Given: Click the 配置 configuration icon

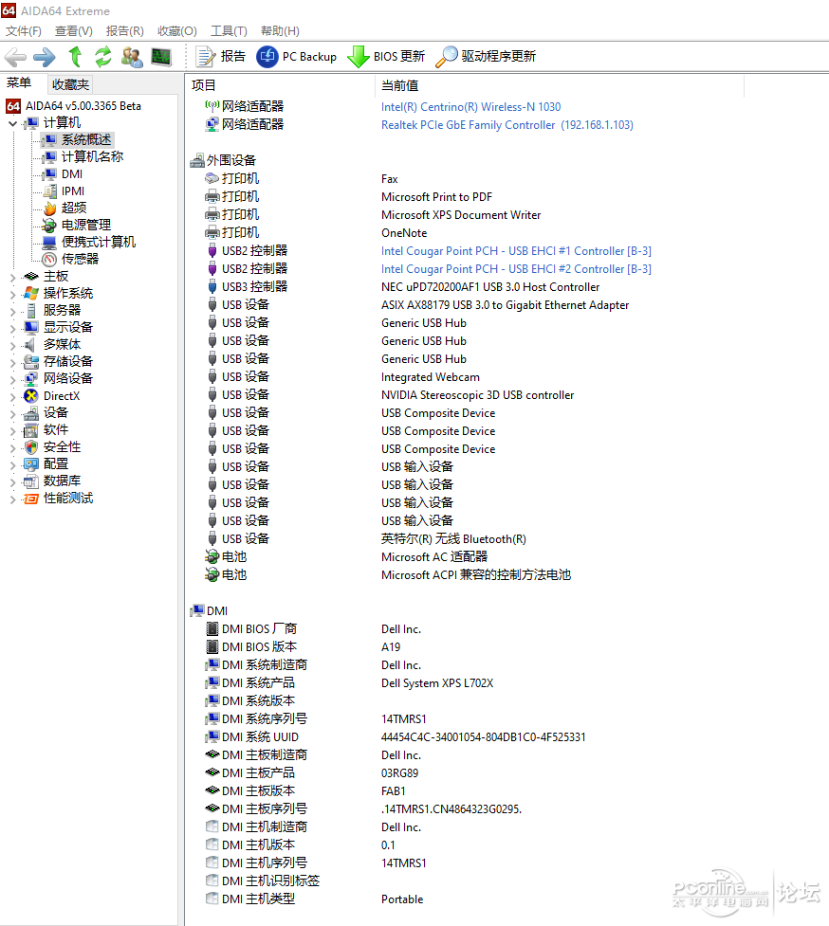Looking at the screenshot, I should coord(31,464).
